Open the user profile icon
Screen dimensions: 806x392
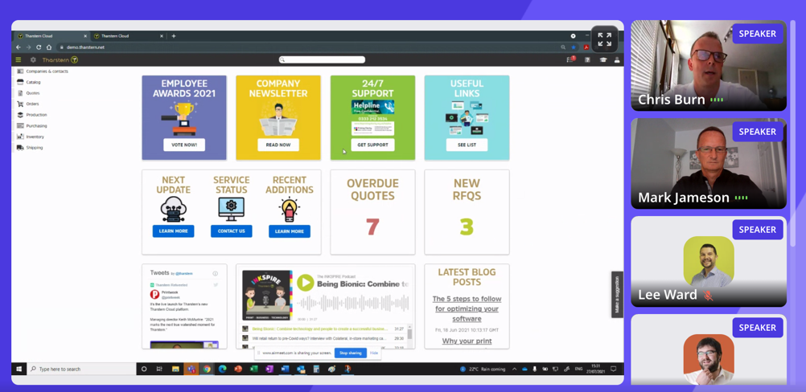pyautogui.click(x=617, y=59)
